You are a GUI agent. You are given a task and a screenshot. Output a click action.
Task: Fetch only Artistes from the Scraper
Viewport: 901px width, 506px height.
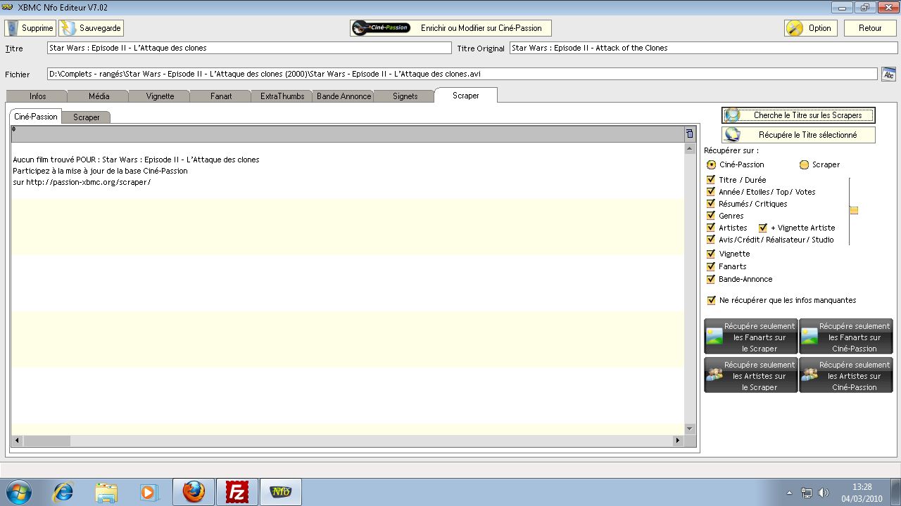click(751, 375)
